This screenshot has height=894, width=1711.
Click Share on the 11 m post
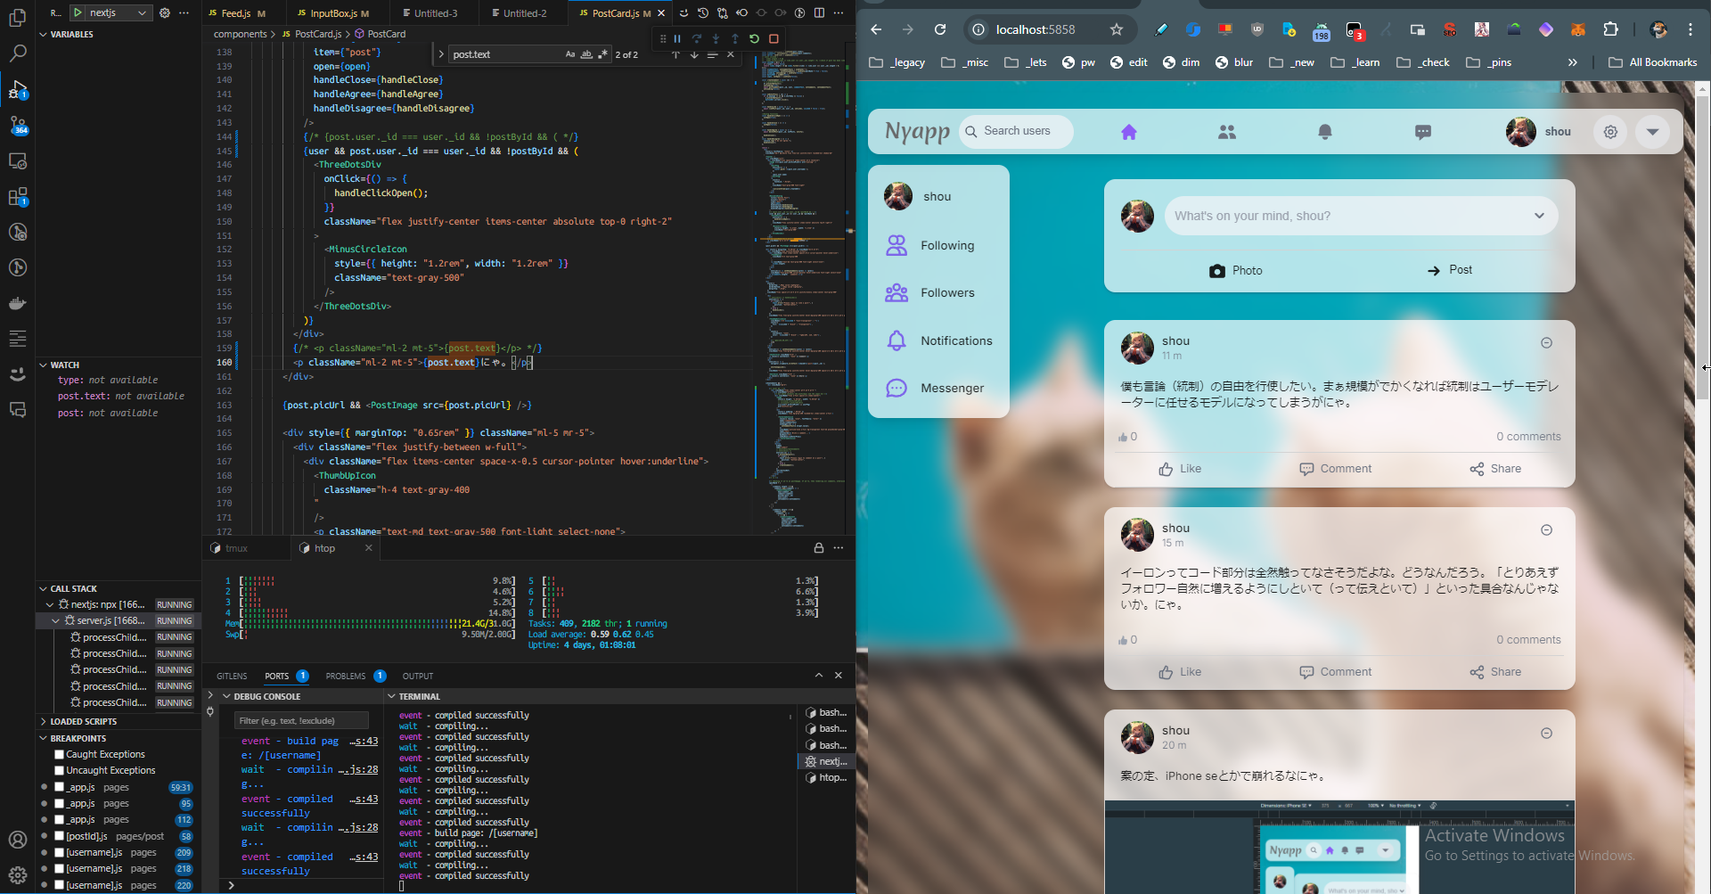[1495, 469]
